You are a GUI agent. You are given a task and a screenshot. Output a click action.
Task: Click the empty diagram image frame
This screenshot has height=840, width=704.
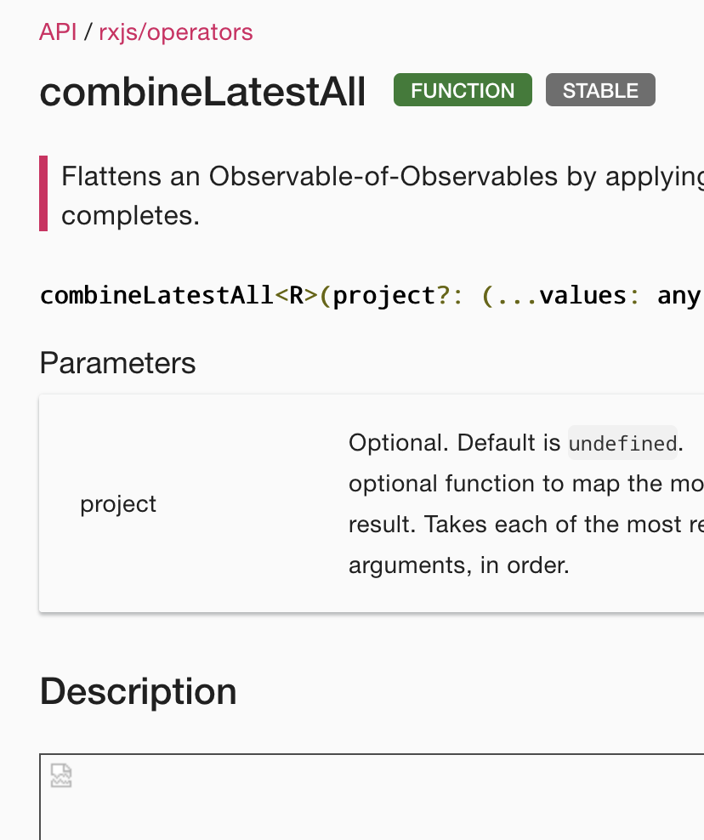[x=372, y=797]
